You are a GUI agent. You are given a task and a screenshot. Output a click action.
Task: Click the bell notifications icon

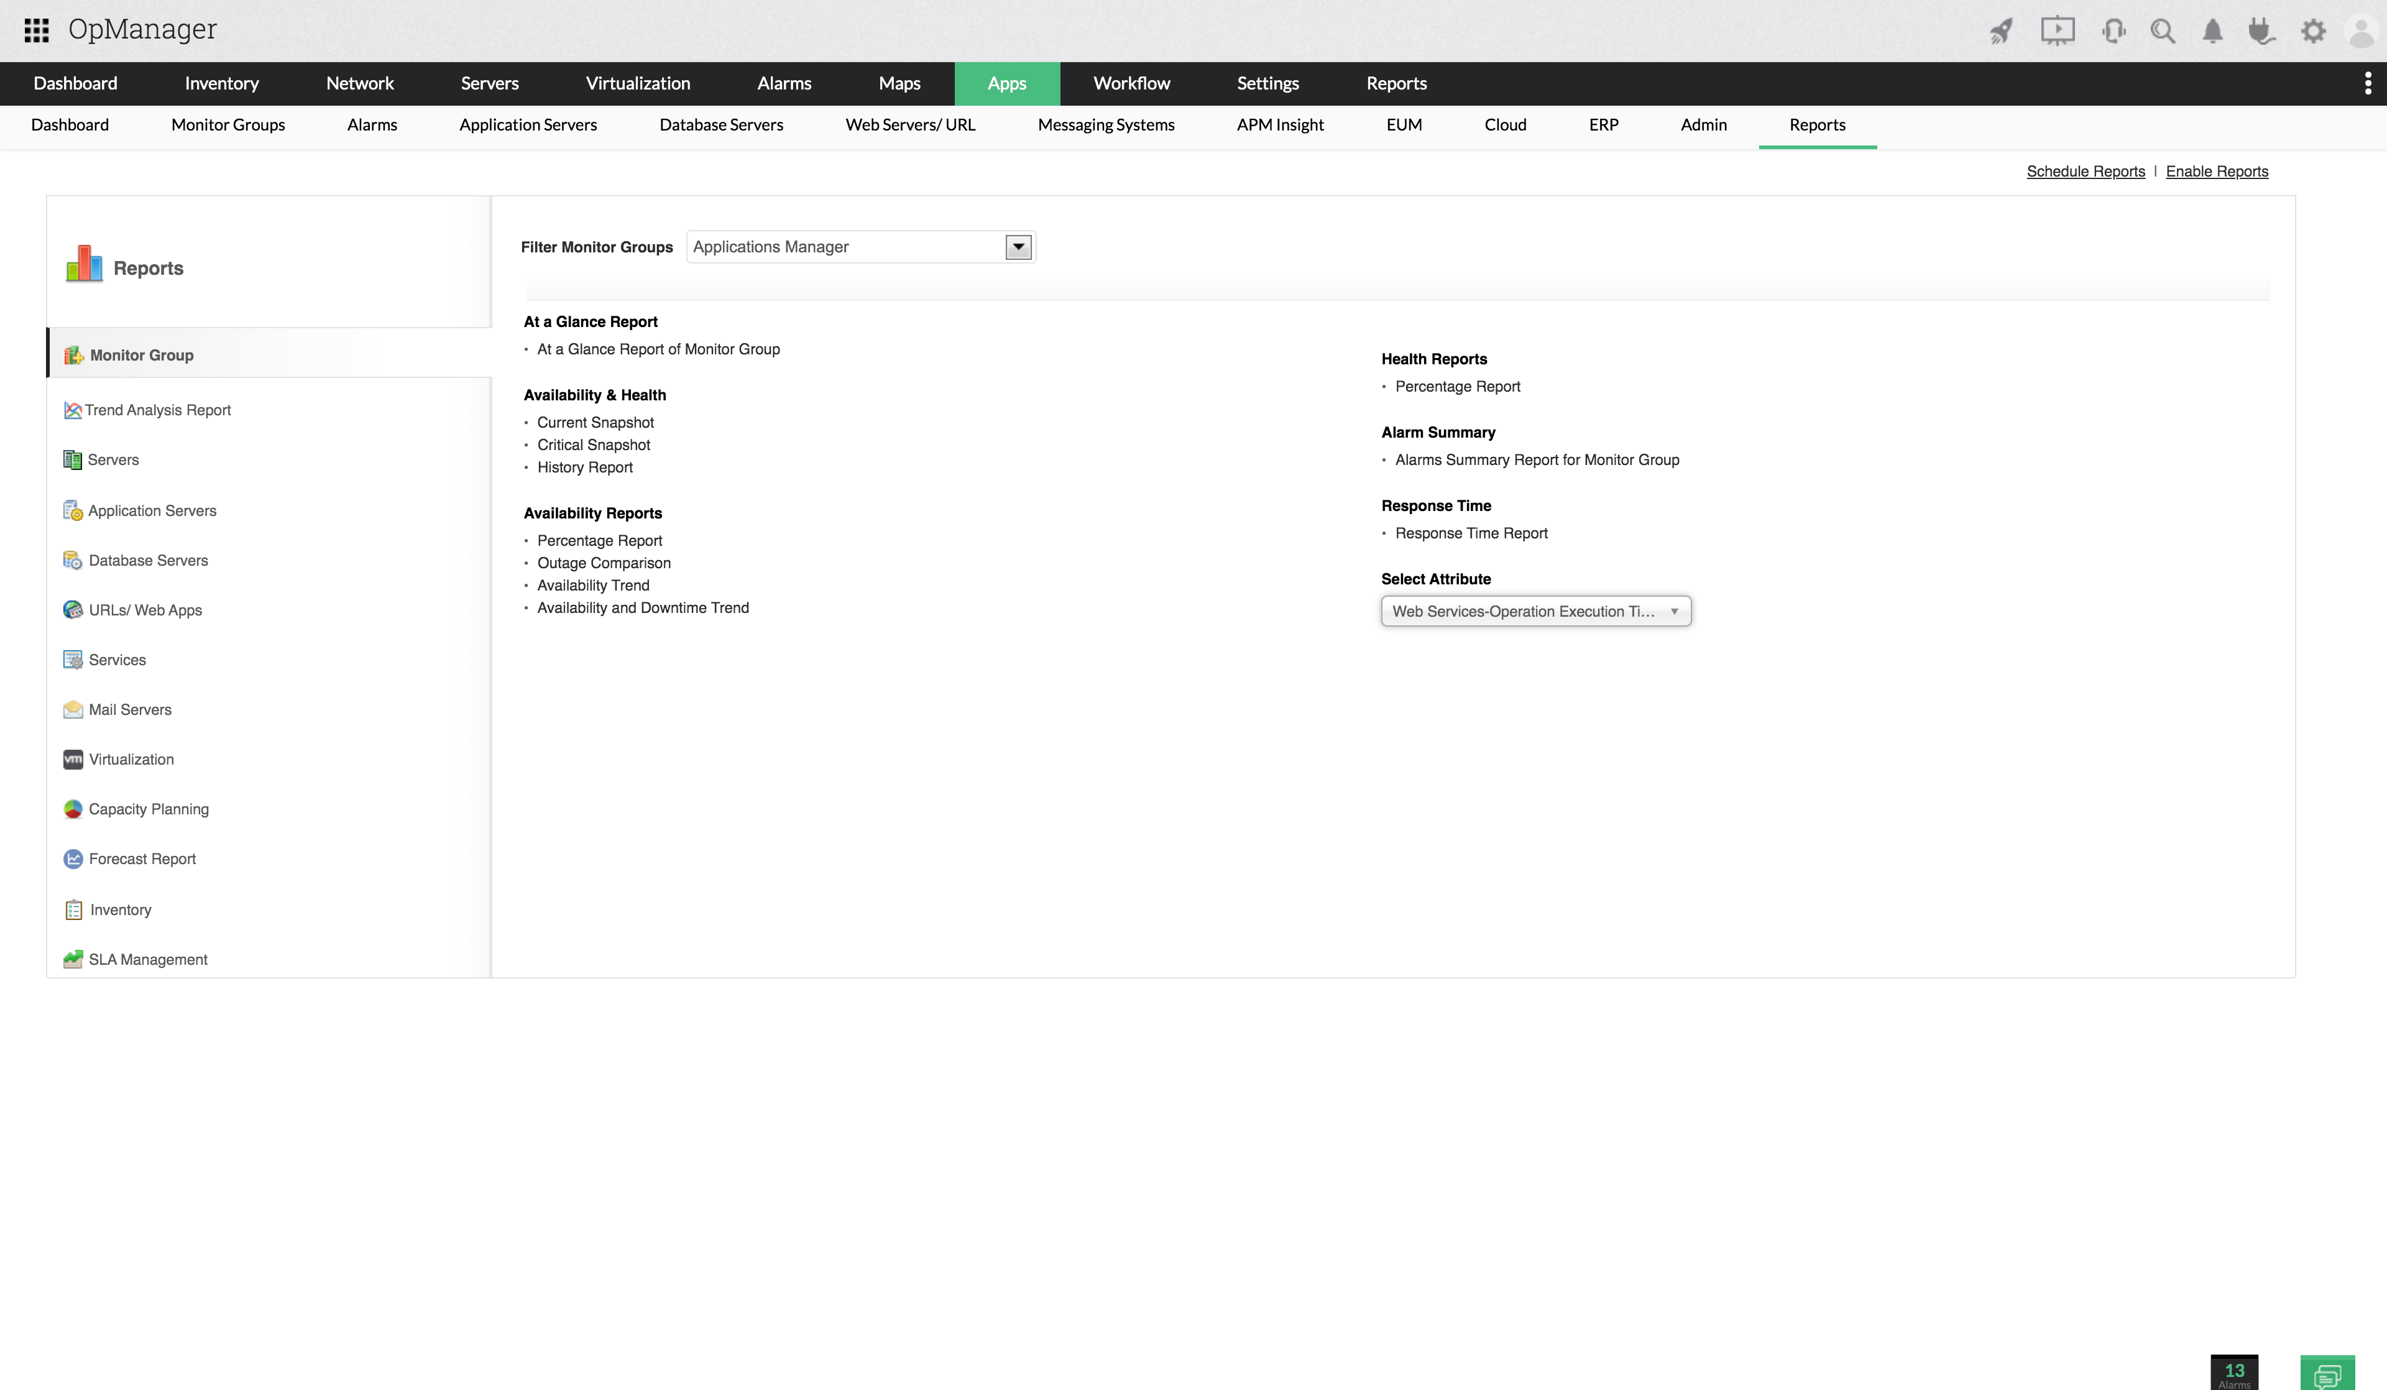[x=2213, y=31]
